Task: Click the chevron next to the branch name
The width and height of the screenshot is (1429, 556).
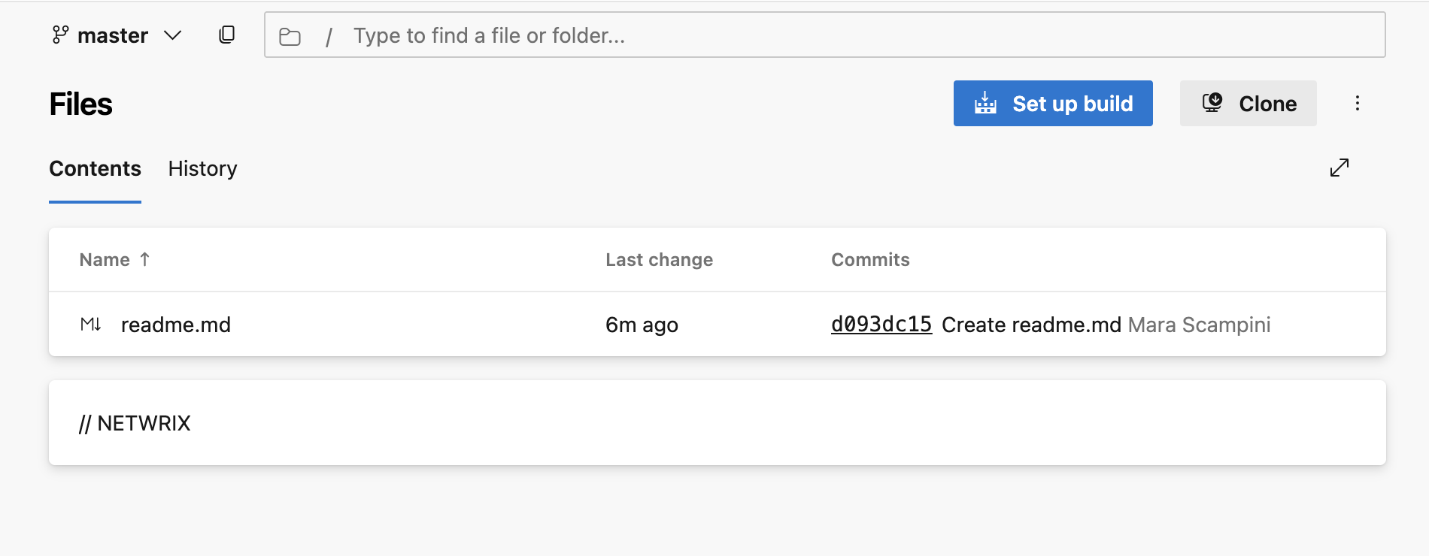Action: point(173,35)
